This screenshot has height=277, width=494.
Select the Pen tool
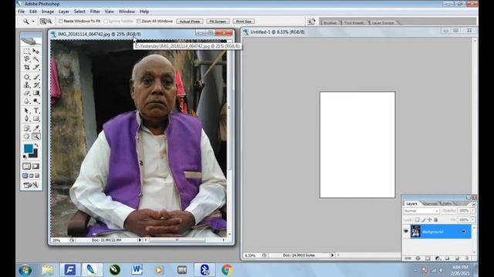[x=27, y=118]
